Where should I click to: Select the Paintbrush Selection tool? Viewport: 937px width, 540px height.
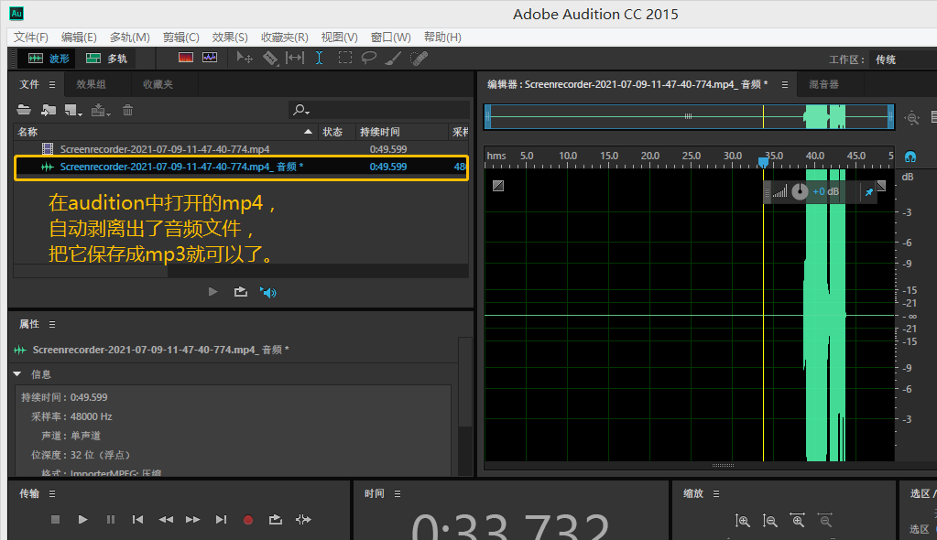(393, 58)
